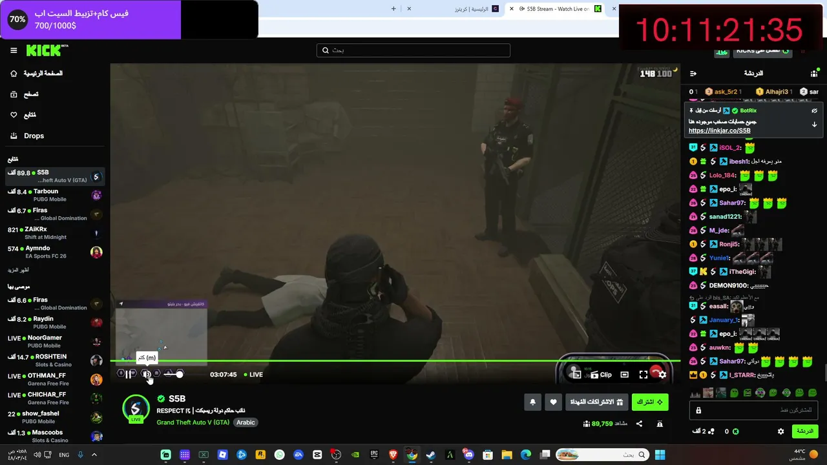Select Raydin recommended channel
The width and height of the screenshot is (827, 465).
[55, 322]
